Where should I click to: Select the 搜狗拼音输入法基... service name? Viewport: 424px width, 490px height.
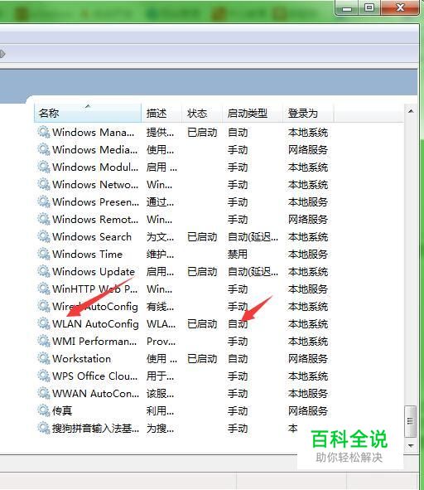tap(95, 429)
